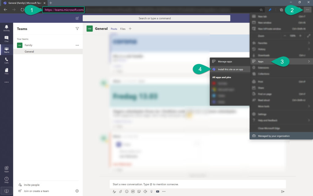Click the video app icon in compose bar
Image resolution: width=313 pixels, height=196 pixels.
tap(158, 191)
